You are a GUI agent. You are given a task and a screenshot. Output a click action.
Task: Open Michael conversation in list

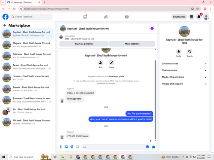pyautogui.click(x=27, y=122)
